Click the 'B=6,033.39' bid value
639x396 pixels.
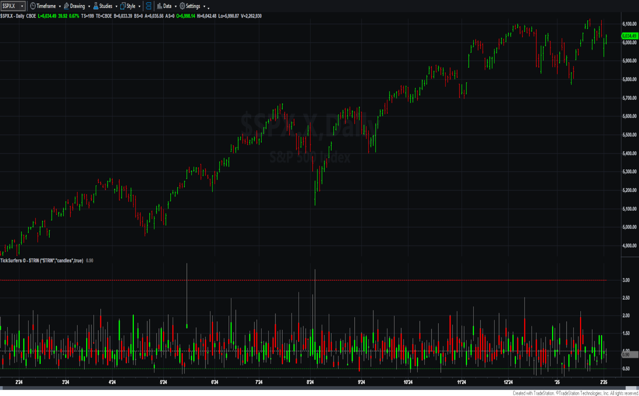123,16
